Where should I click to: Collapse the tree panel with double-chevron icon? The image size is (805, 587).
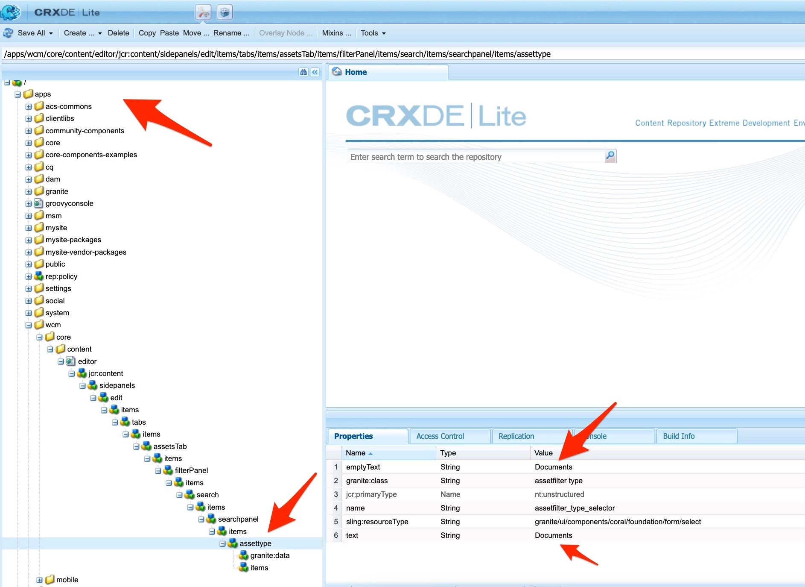pyautogui.click(x=315, y=72)
